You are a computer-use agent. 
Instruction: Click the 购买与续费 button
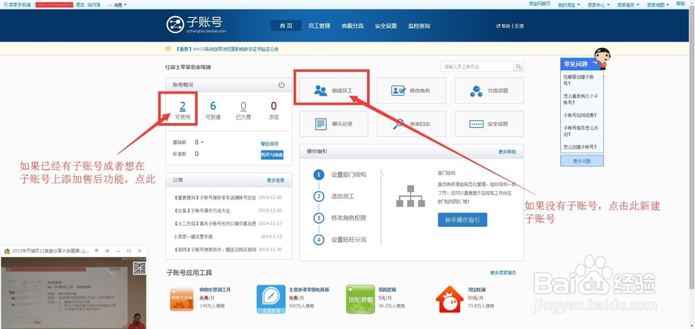click(272, 155)
